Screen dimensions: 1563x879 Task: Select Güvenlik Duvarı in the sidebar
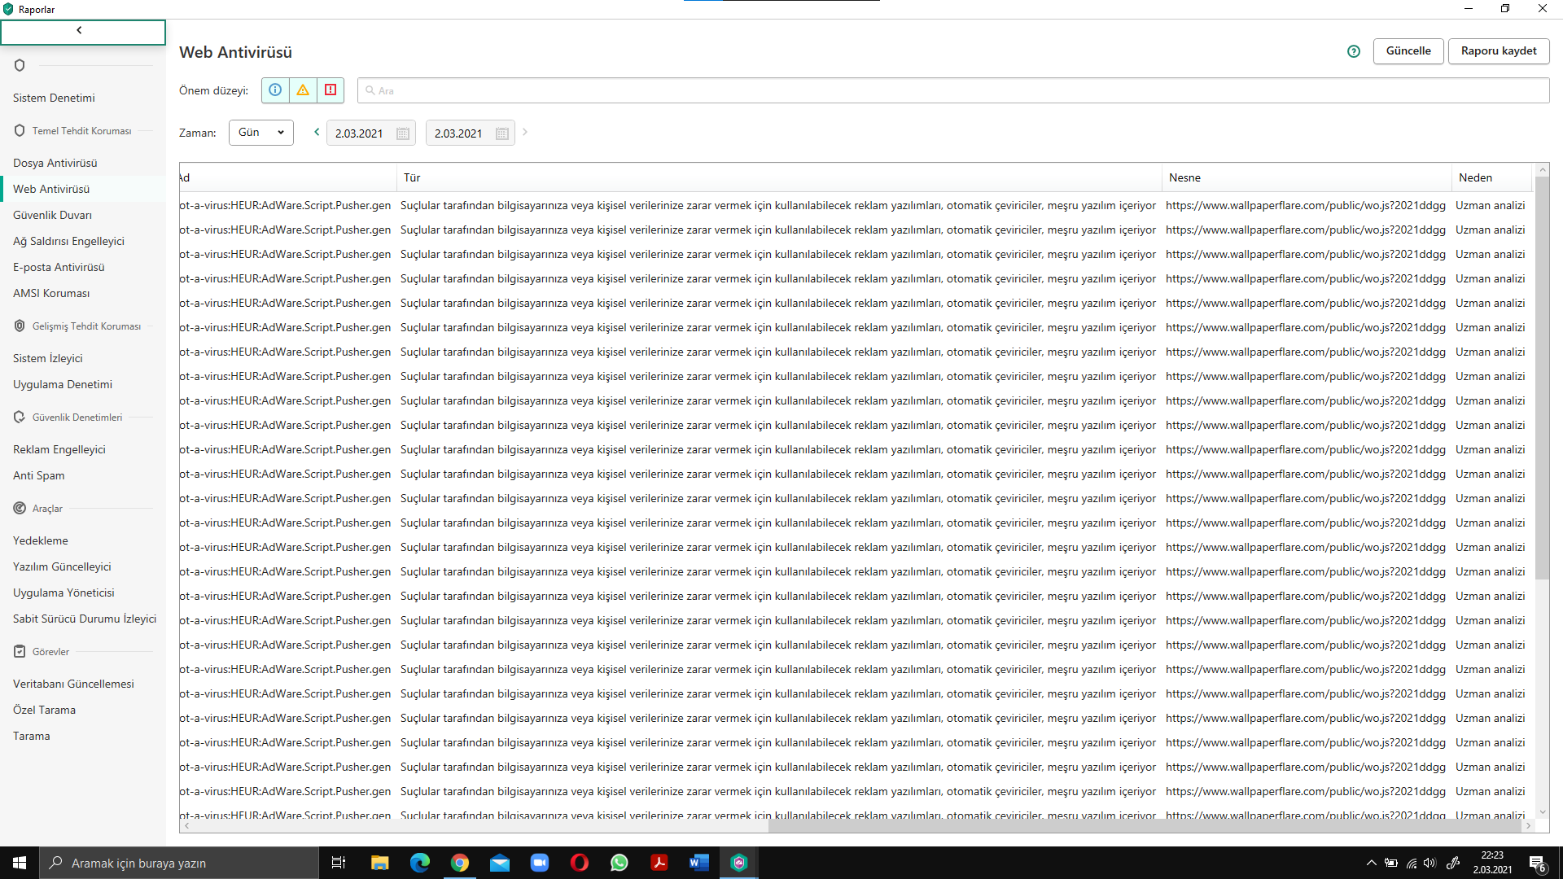coord(53,215)
